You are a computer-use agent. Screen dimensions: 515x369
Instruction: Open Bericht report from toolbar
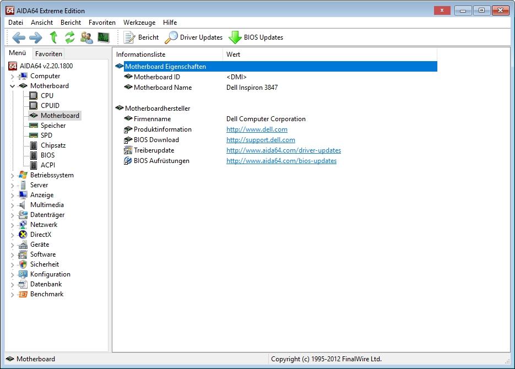[141, 37]
